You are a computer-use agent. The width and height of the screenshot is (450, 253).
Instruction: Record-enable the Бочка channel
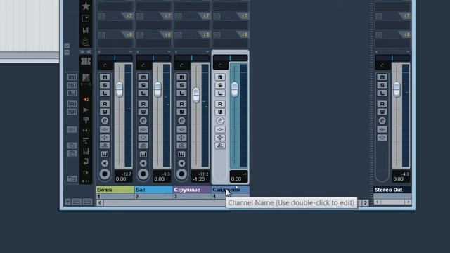(105, 174)
